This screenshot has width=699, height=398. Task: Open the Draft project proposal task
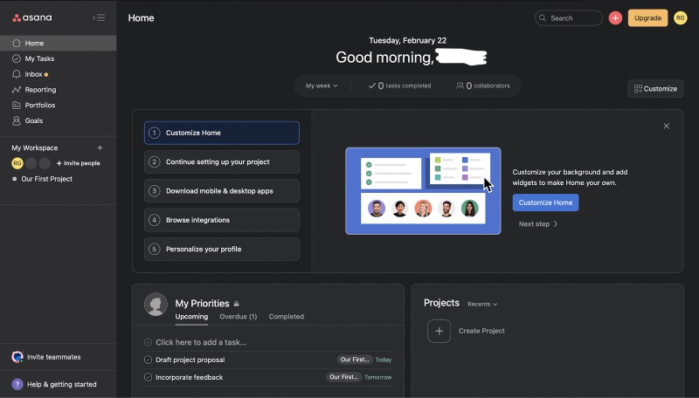190,360
